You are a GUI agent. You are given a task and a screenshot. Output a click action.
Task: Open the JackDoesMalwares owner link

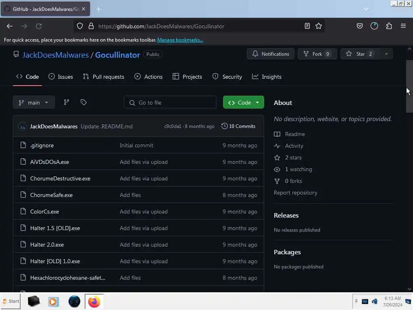point(56,55)
